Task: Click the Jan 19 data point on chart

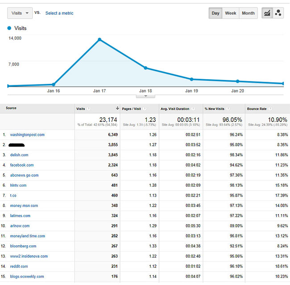Action: tap(191, 79)
